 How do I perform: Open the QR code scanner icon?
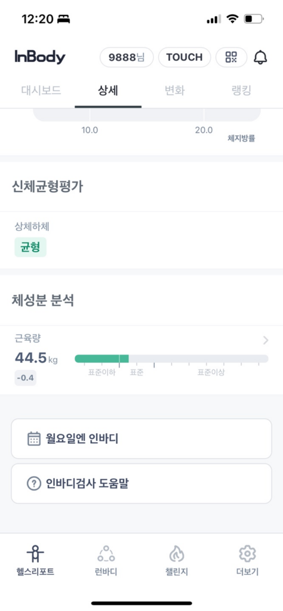231,57
